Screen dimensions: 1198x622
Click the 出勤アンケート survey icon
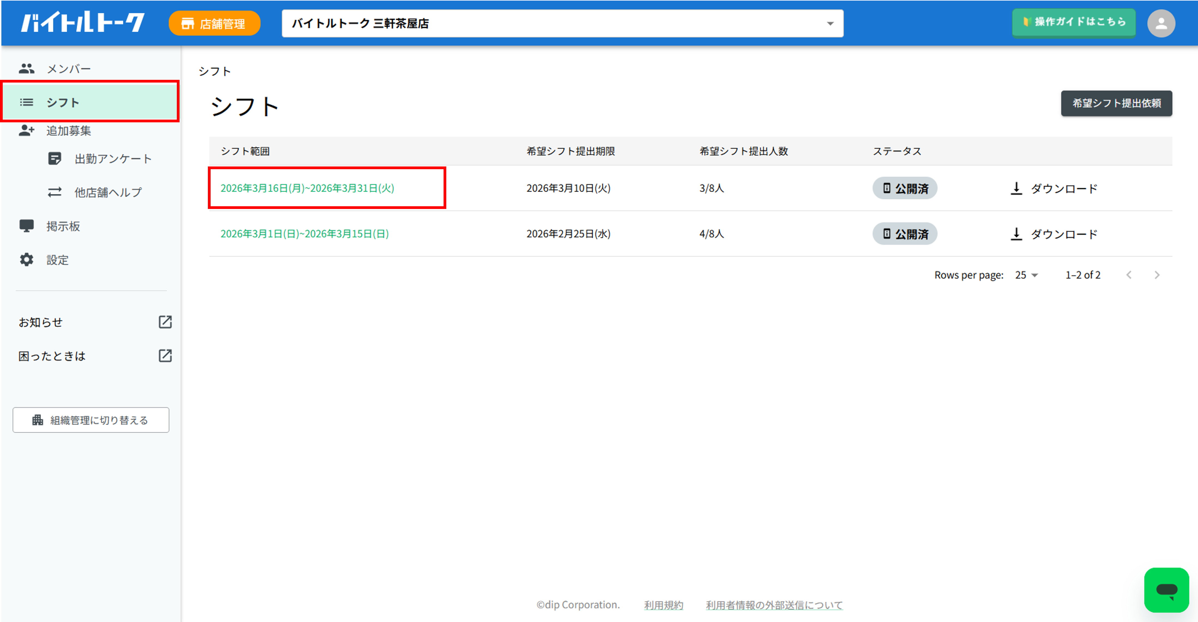click(54, 159)
